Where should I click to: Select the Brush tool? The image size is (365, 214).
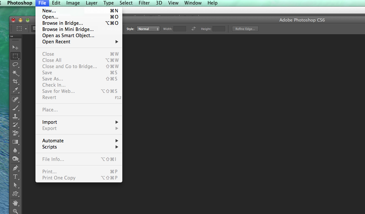pyautogui.click(x=15, y=108)
